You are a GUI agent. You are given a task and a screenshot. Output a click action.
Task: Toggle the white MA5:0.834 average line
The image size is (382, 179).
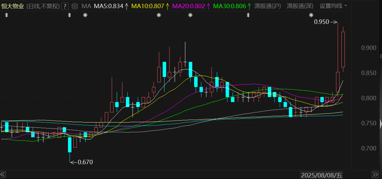coord(111,6)
